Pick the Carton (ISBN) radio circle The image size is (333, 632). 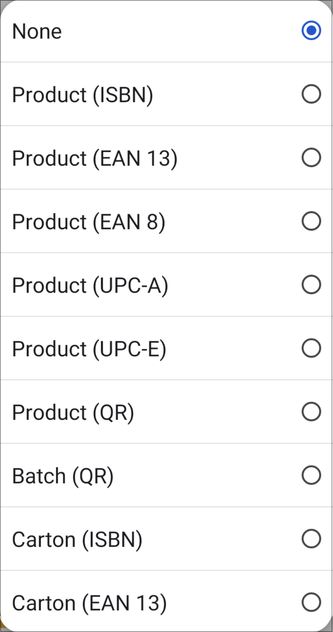point(311,539)
